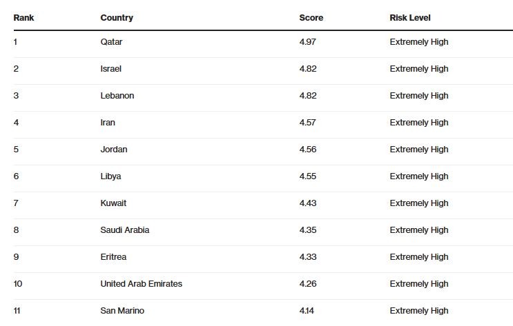
Task: Select the United Arab Emirates cell
Action: [142, 284]
